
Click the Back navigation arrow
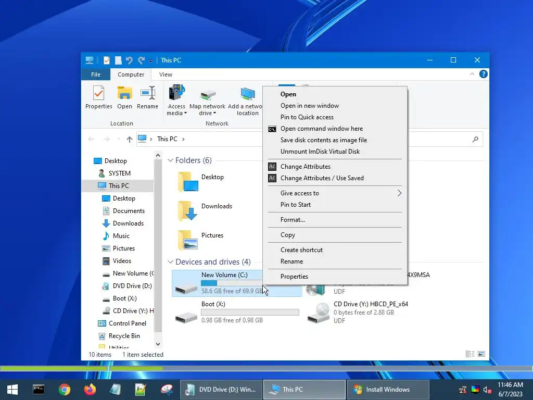(x=91, y=139)
